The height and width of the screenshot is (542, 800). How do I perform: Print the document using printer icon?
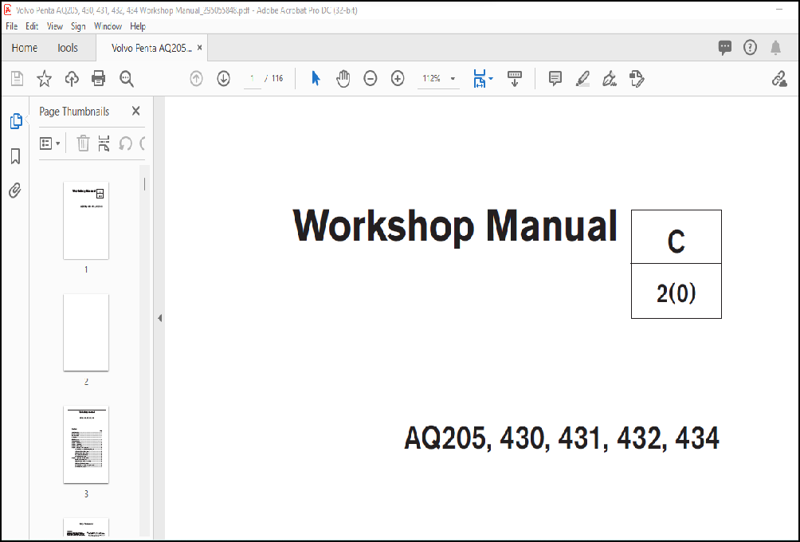click(99, 79)
